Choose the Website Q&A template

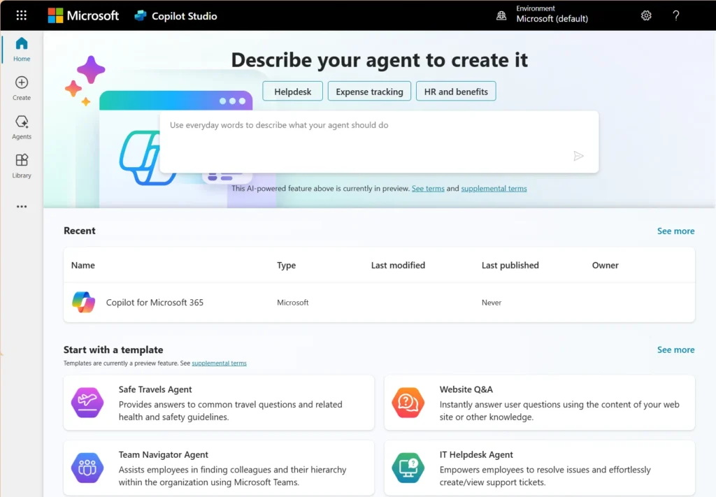point(540,403)
